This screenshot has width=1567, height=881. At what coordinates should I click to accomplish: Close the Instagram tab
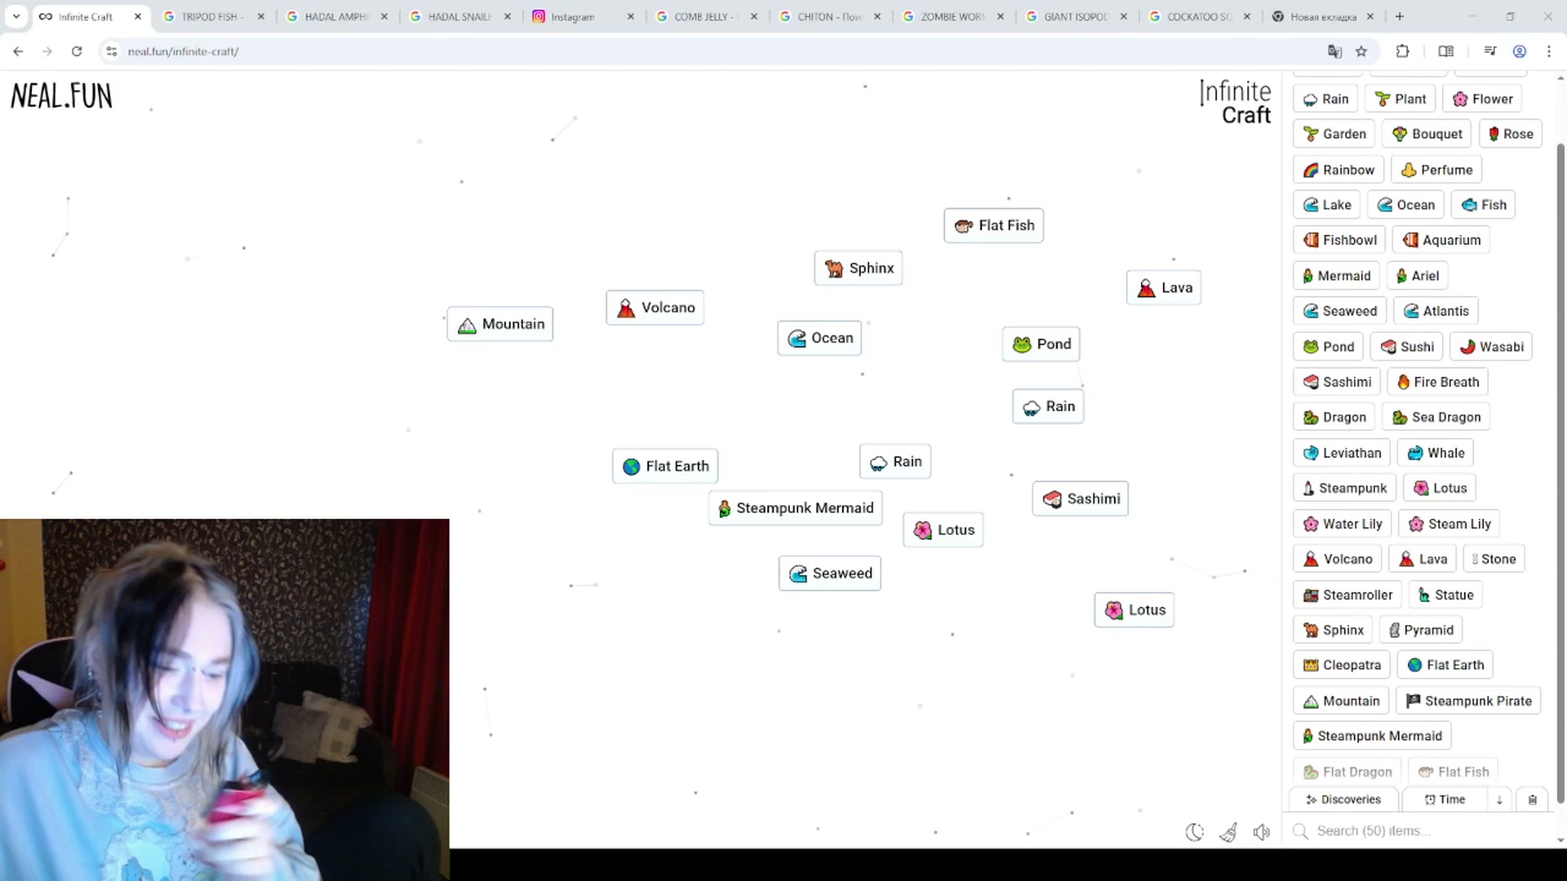click(x=630, y=16)
